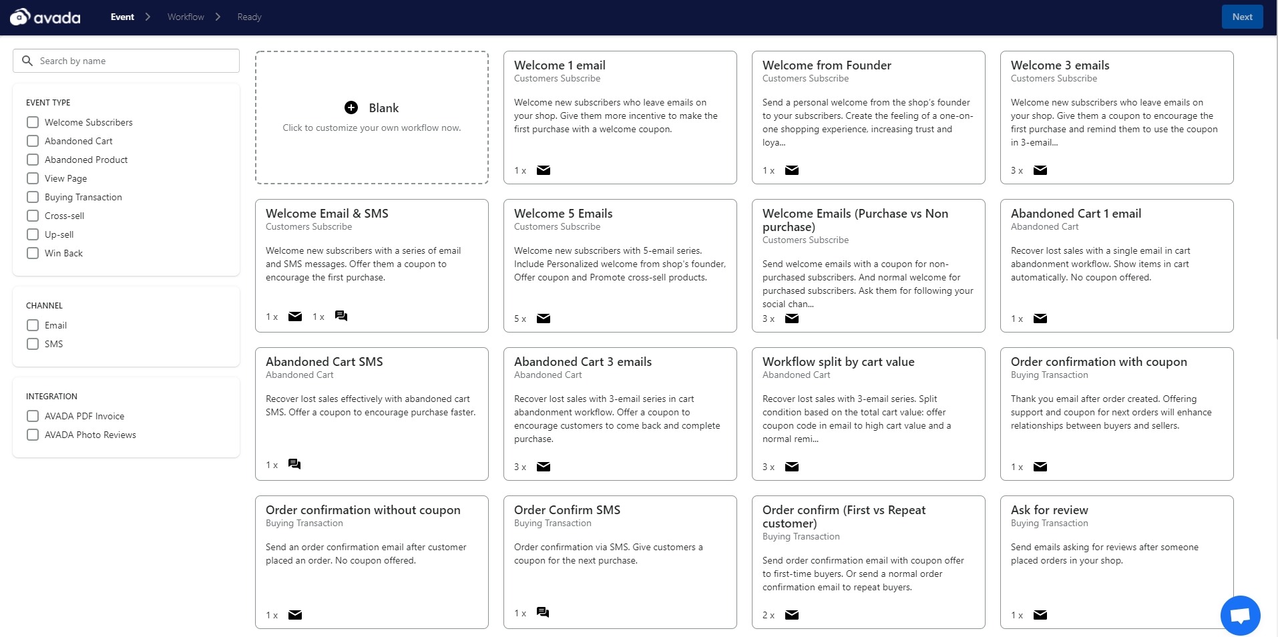Image resolution: width=1278 pixels, height=637 pixels.
Task: Select the Ready step in breadcrumb
Action: 249,17
